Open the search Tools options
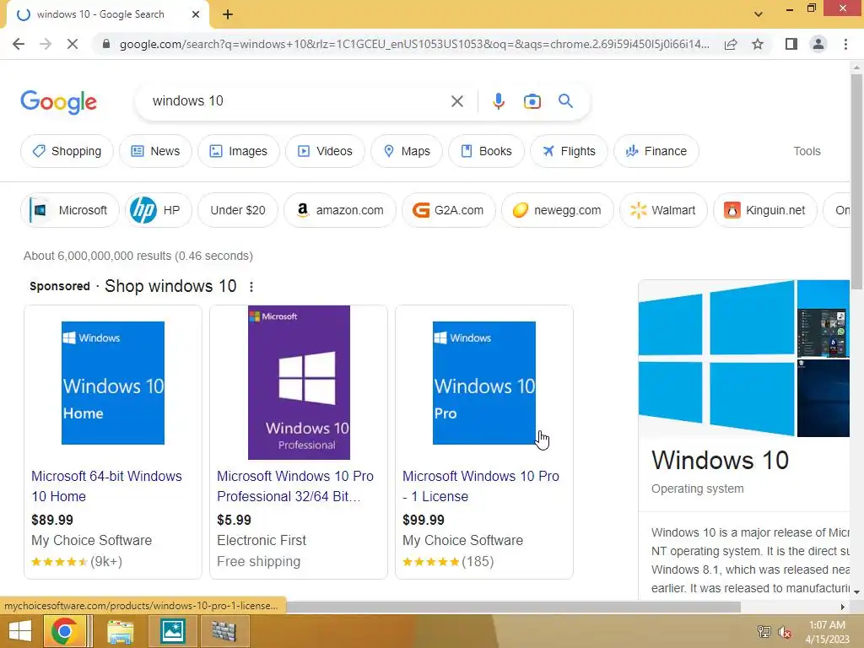 coord(807,151)
